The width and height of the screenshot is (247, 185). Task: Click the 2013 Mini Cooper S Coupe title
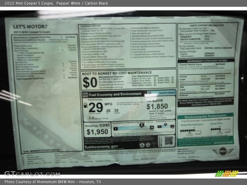tap(28, 3)
